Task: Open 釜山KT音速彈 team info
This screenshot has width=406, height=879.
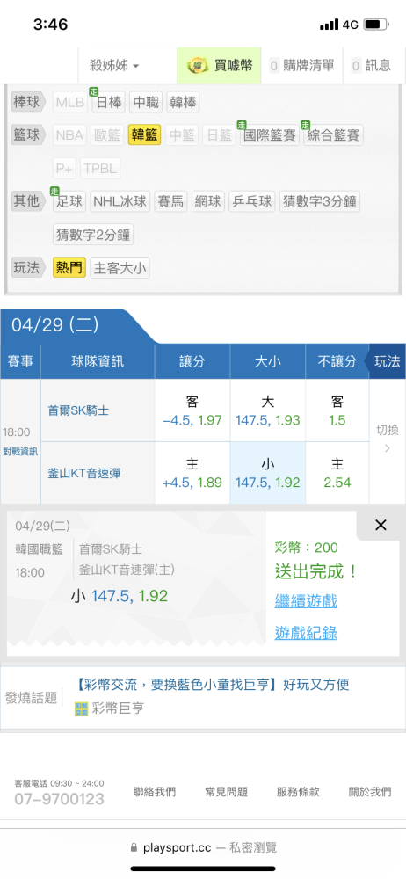Action: [x=84, y=473]
